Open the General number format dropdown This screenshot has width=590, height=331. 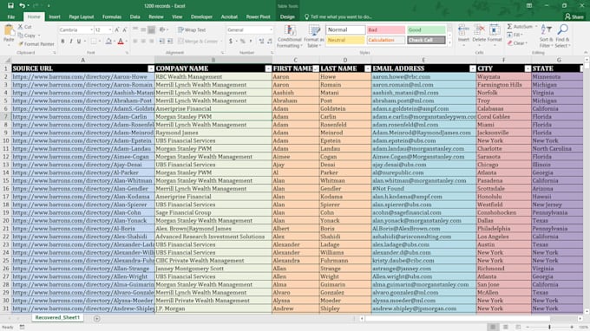(271, 29)
